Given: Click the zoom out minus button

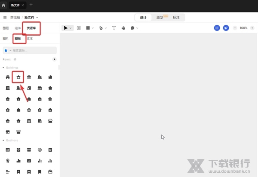Looking at the screenshot, I should point(235,28).
